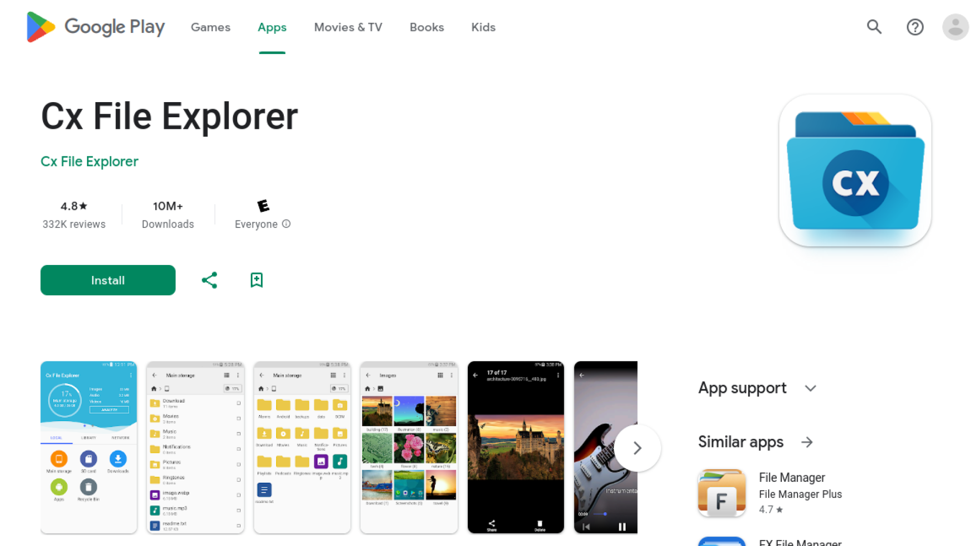
Task: Add Cx File Explorer to wishlist
Action: coord(256,280)
